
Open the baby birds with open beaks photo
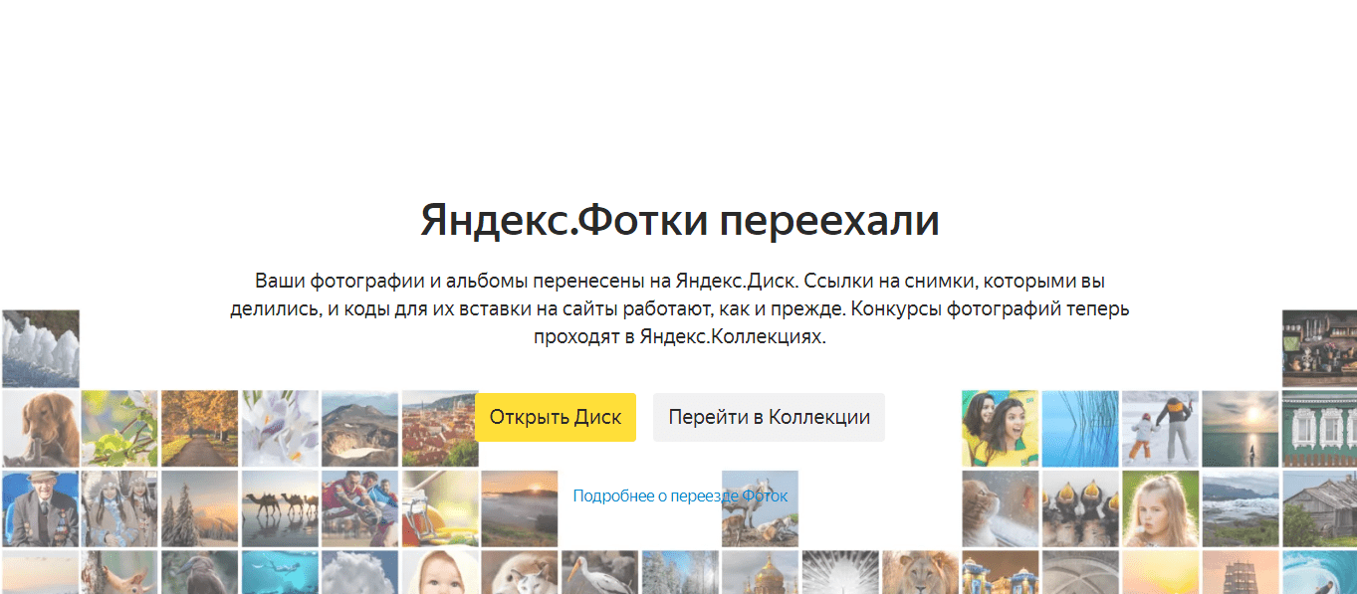click(1080, 508)
